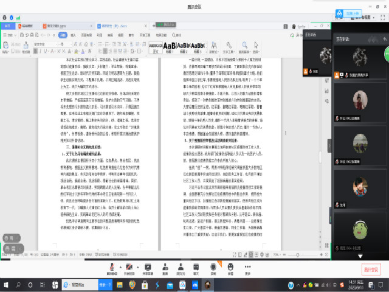Screen dimensions: 389x292
Task: Open the font size dropdown box
Action: 65,44
